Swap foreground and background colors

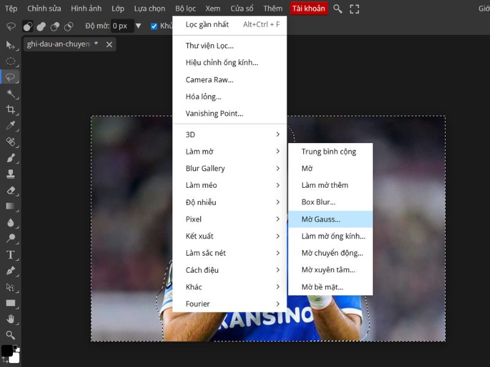click(x=4, y=360)
